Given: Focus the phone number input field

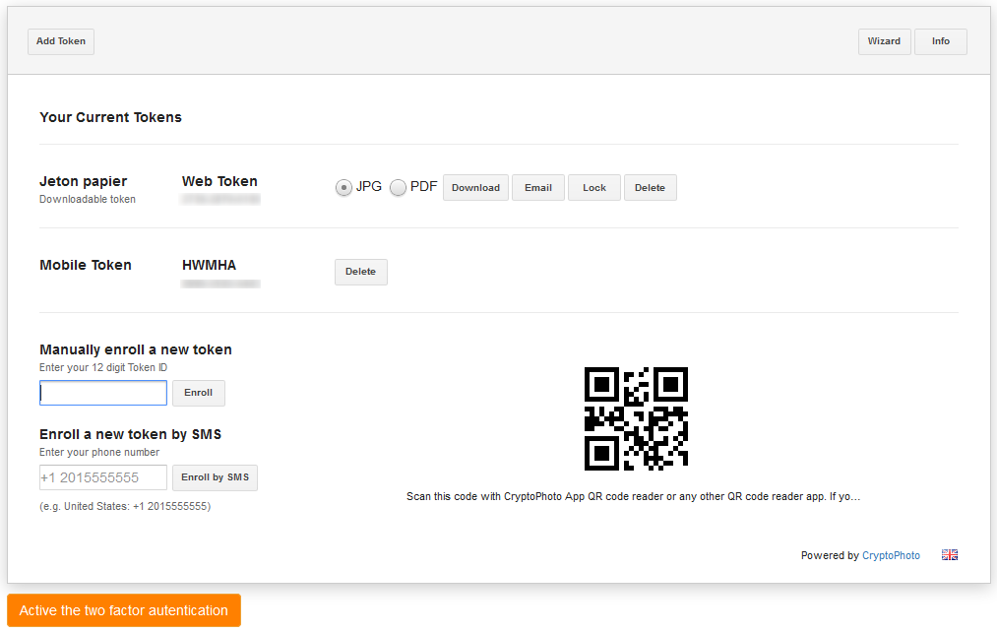Looking at the screenshot, I should click(103, 477).
